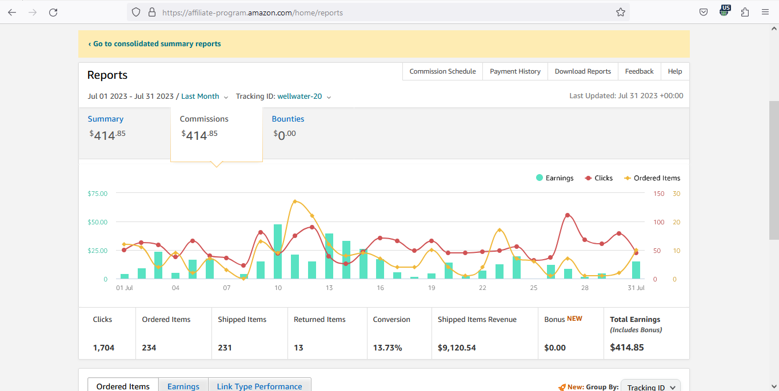779x391 pixels.
Task: Toggle the Ordered Items legend entry
Action: click(x=652, y=178)
